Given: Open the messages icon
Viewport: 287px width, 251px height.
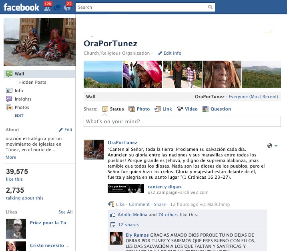Looking at the screenshot, I should (x=57, y=8).
